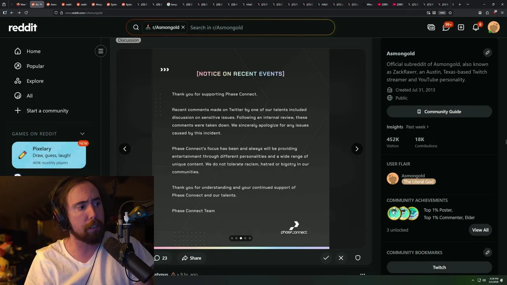Go to Popular in sidebar
Image resolution: width=507 pixels, height=285 pixels.
tap(35, 66)
